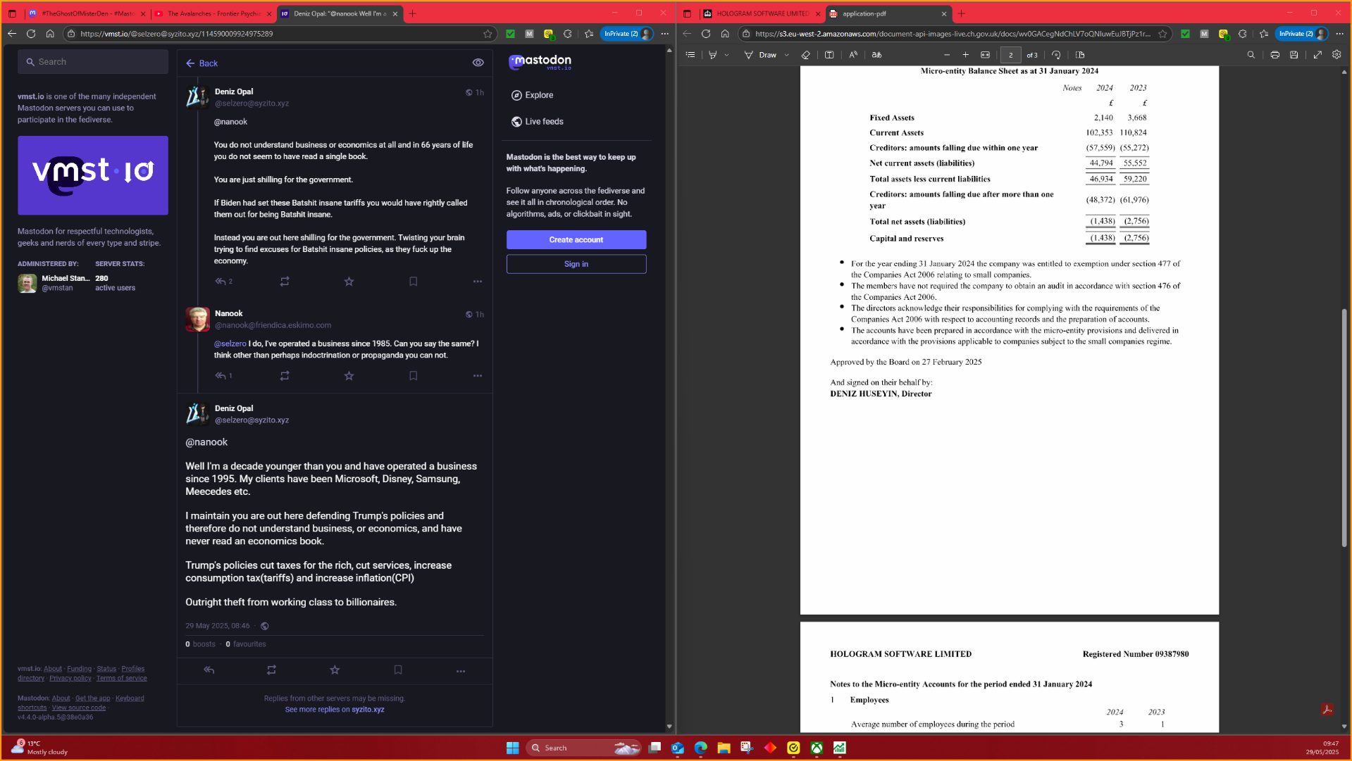Select the PDF highlight tool

(x=712, y=55)
